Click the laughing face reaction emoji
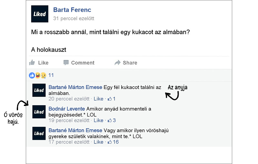 (38, 75)
